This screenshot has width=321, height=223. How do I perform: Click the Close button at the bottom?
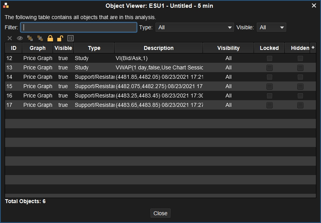[x=160, y=213]
